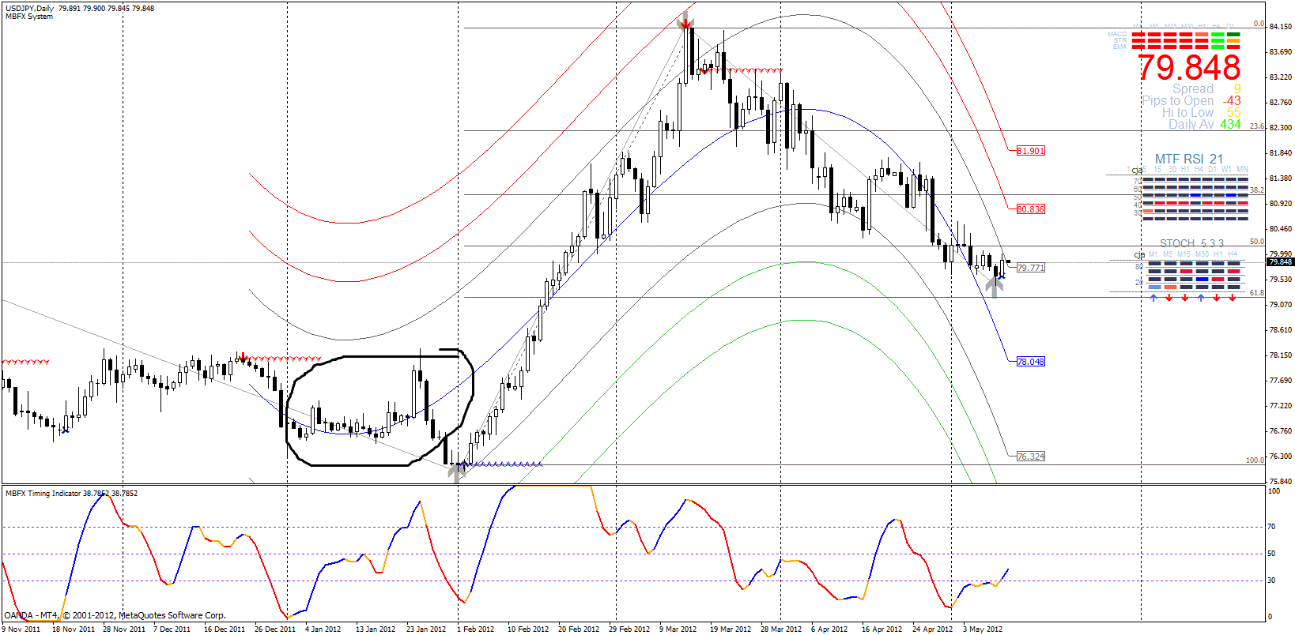Click the dark green MACD D1 signal cell

[x=1233, y=35]
